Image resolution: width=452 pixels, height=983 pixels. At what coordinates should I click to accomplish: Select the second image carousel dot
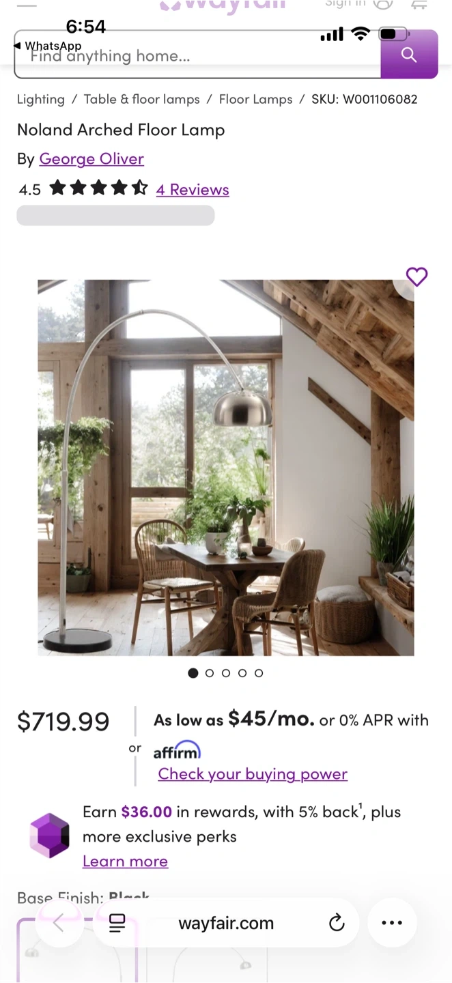[x=210, y=673]
